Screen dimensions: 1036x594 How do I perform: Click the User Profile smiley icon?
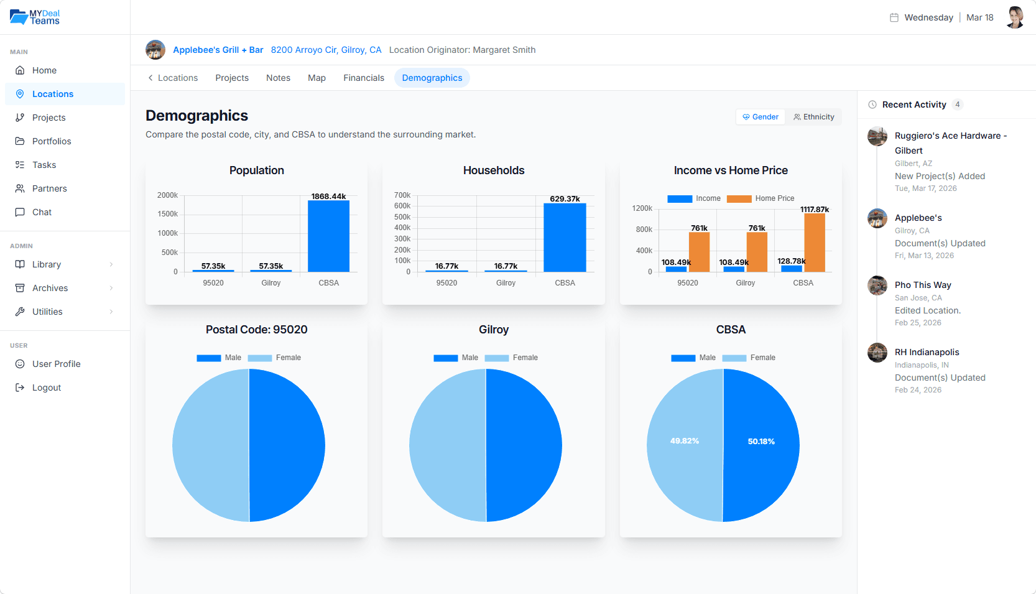(20, 364)
